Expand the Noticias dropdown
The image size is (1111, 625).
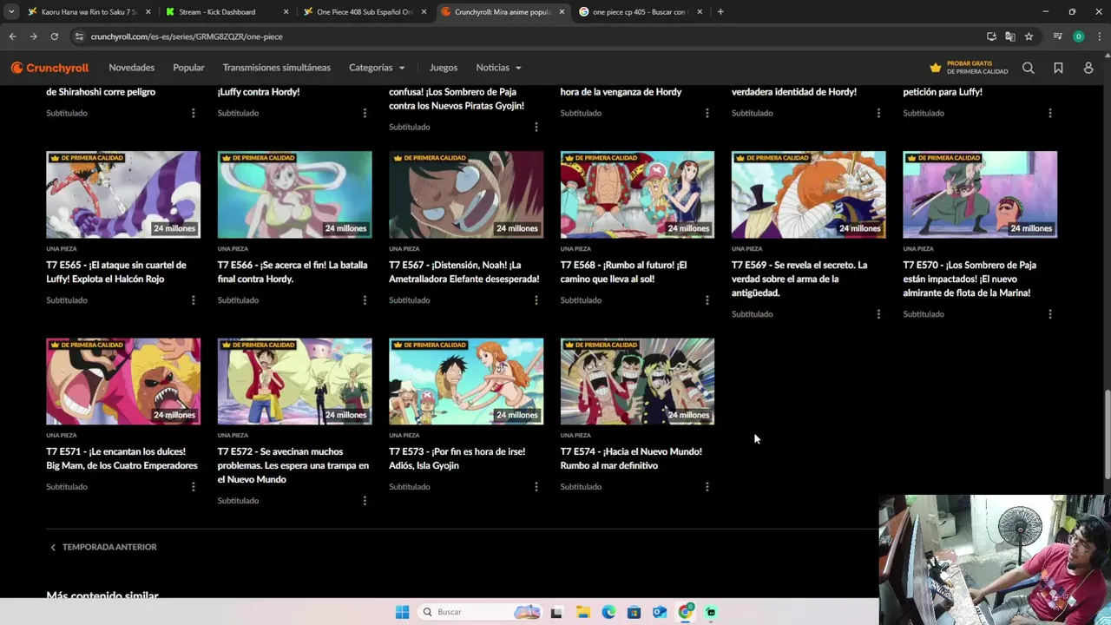coord(498,68)
